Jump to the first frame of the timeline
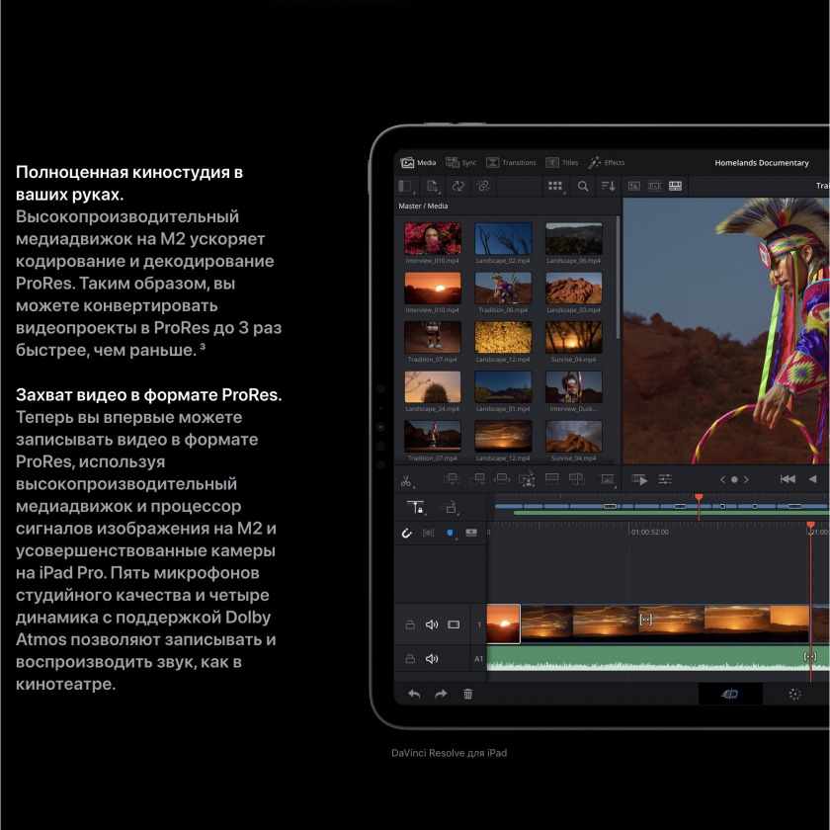This screenshot has height=830, width=830. (788, 479)
